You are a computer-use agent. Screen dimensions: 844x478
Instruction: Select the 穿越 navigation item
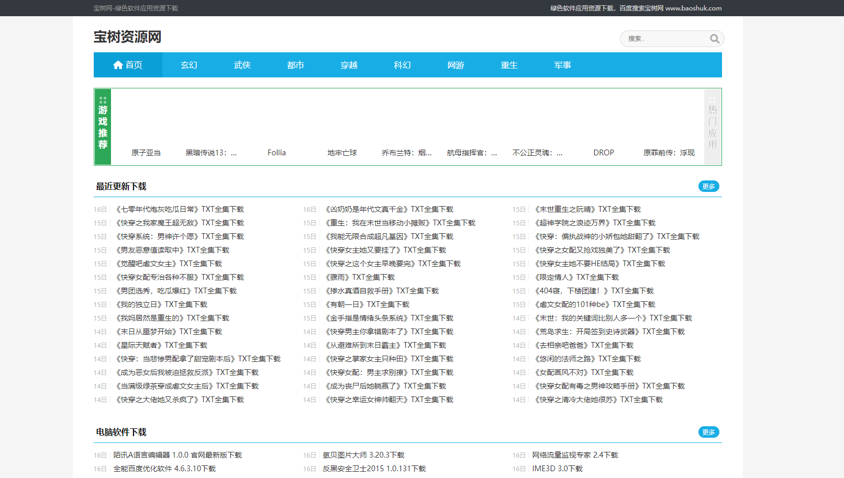[x=349, y=65]
